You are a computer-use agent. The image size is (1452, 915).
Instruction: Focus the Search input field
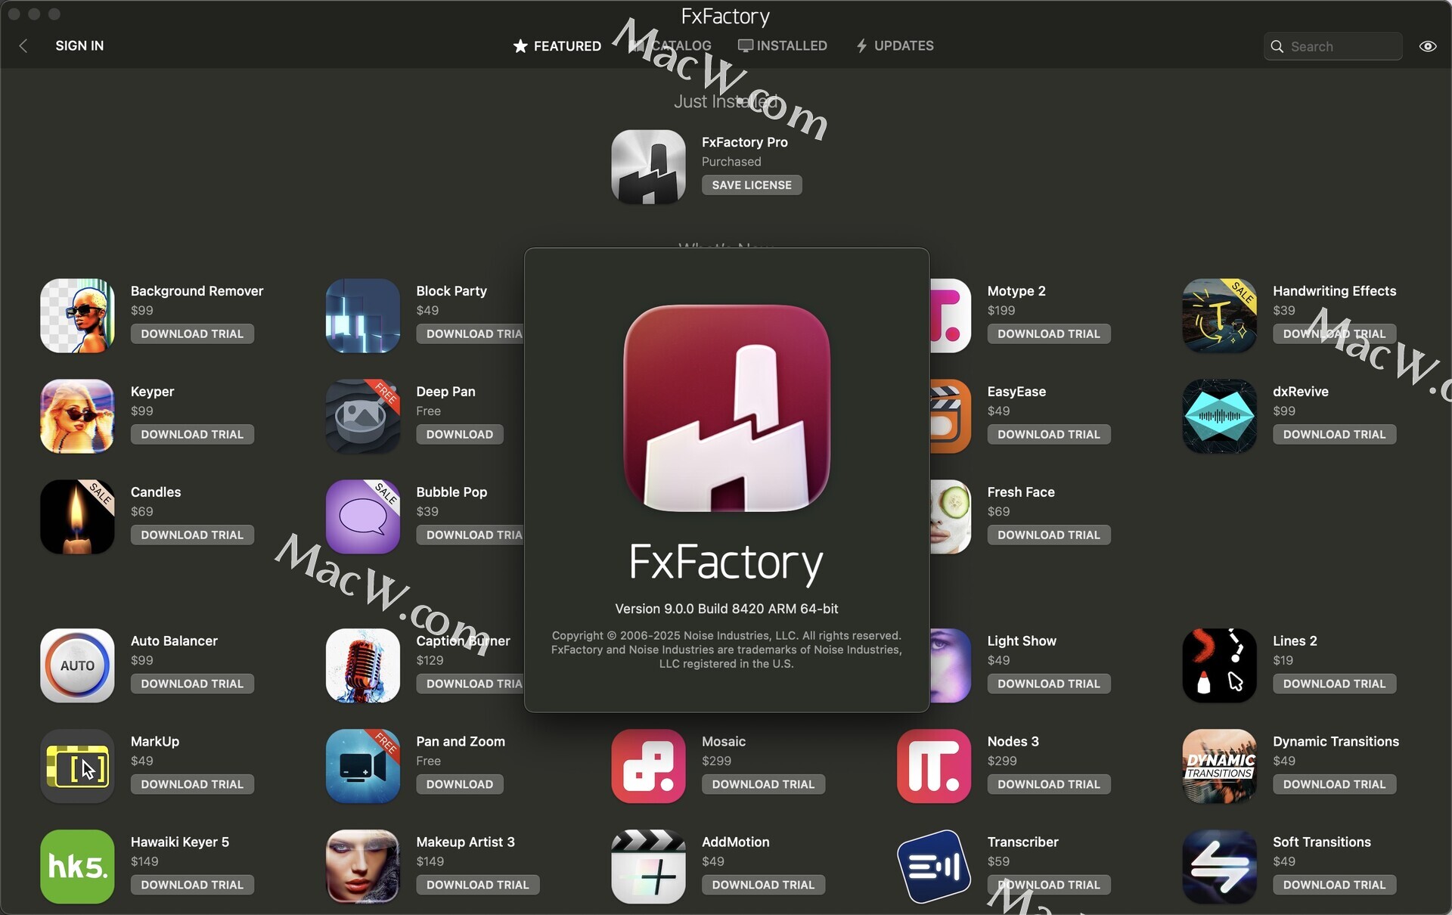pos(1333,46)
